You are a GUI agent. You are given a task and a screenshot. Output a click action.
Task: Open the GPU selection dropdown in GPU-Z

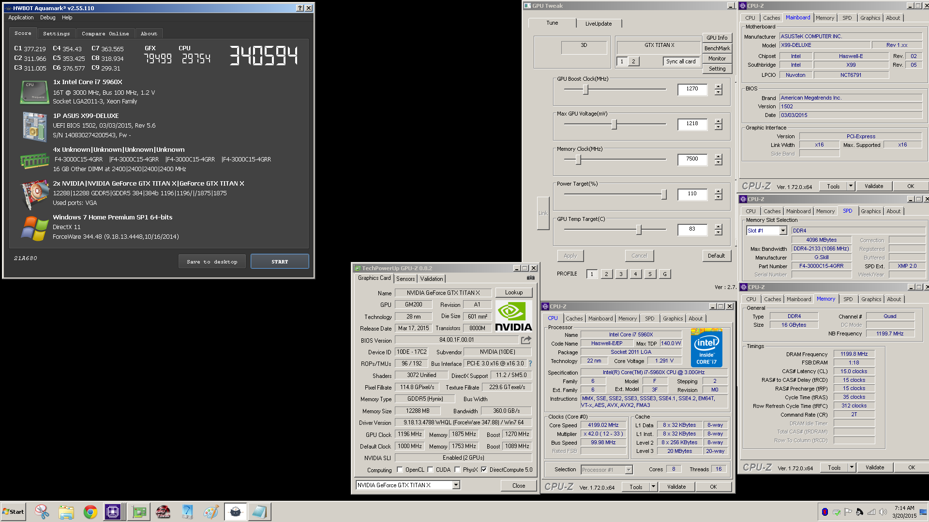pyautogui.click(x=456, y=485)
